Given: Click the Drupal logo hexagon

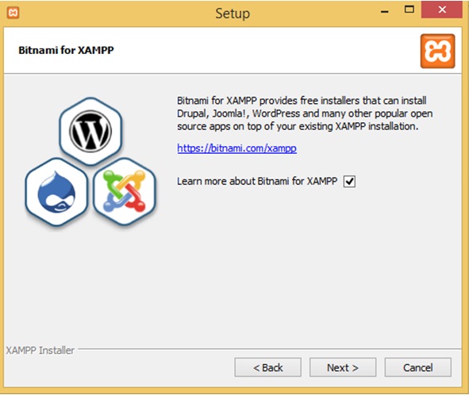Looking at the screenshot, I should [x=56, y=192].
